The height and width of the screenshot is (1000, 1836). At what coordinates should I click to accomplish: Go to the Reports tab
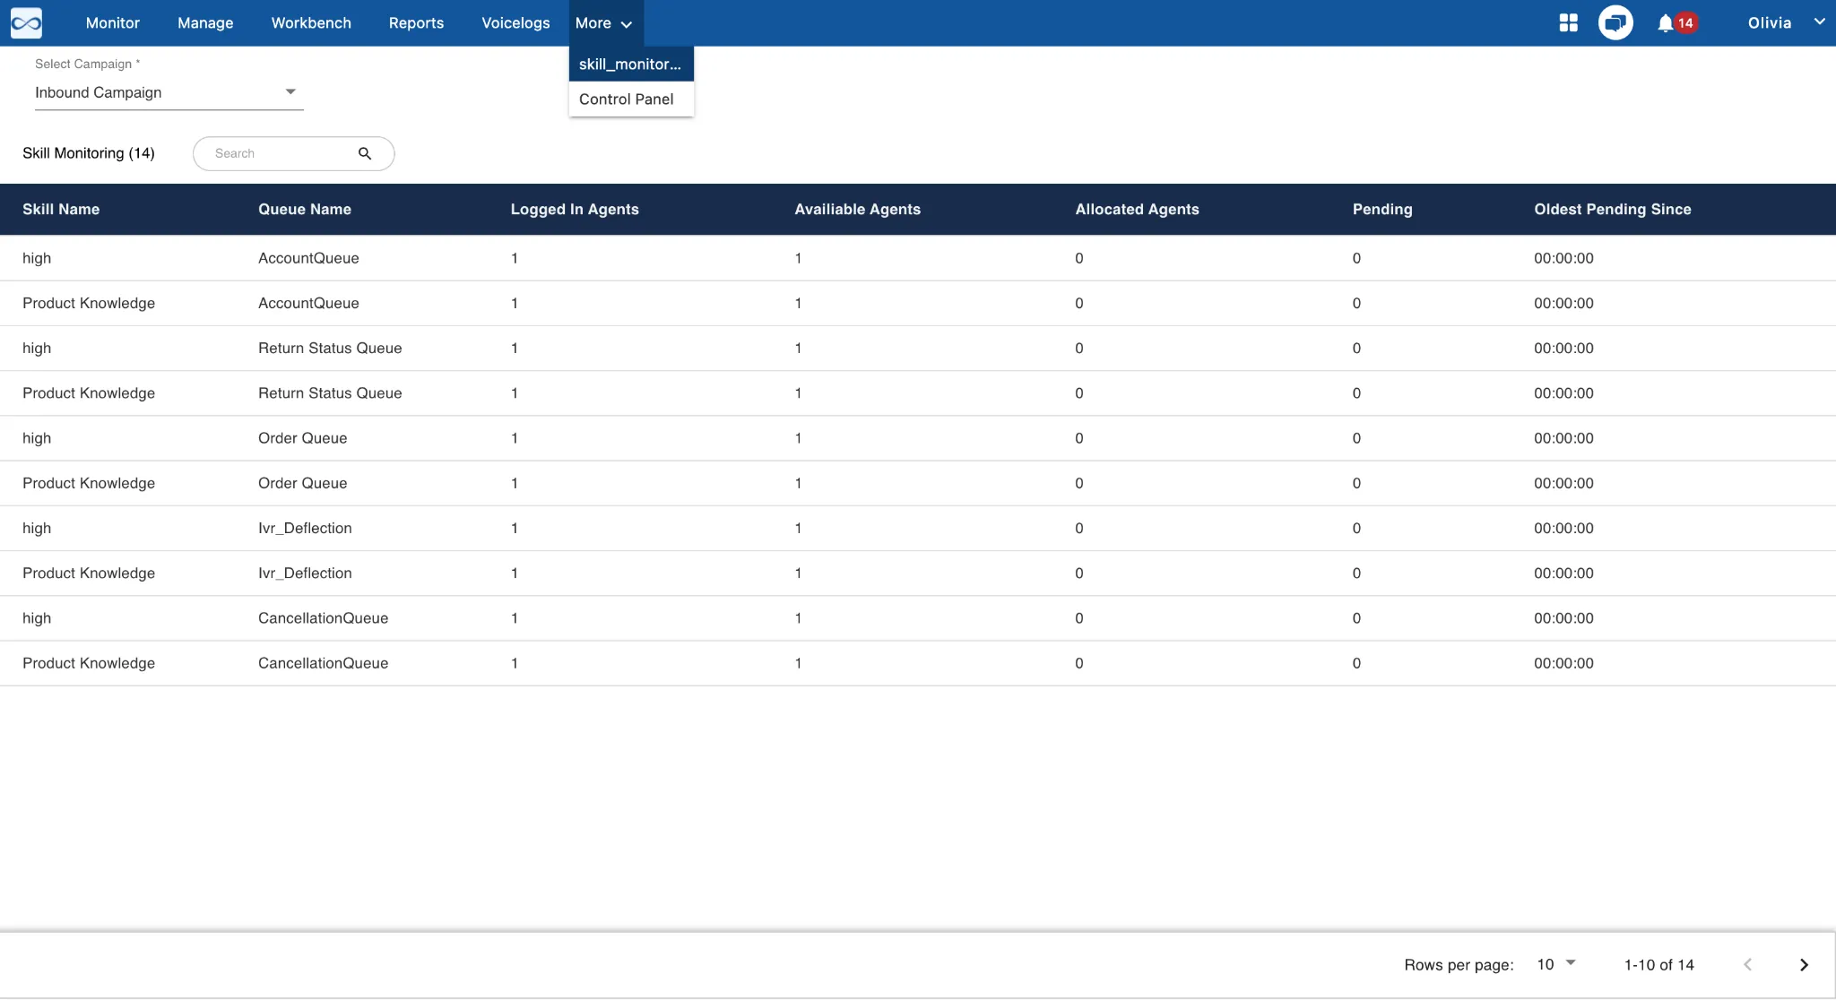tap(416, 23)
